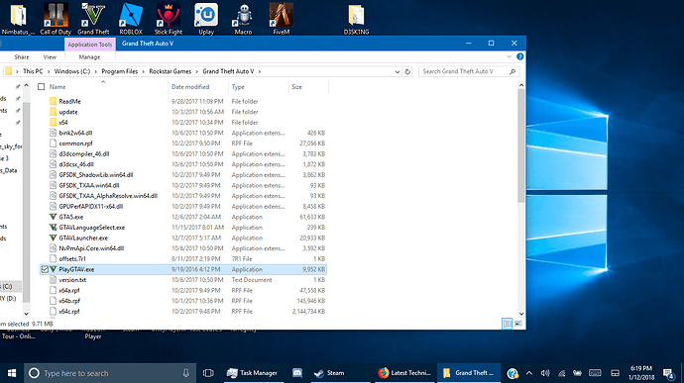Click the microphone icon in search box
Image resolution: width=684 pixels, height=383 pixels.
click(x=185, y=373)
